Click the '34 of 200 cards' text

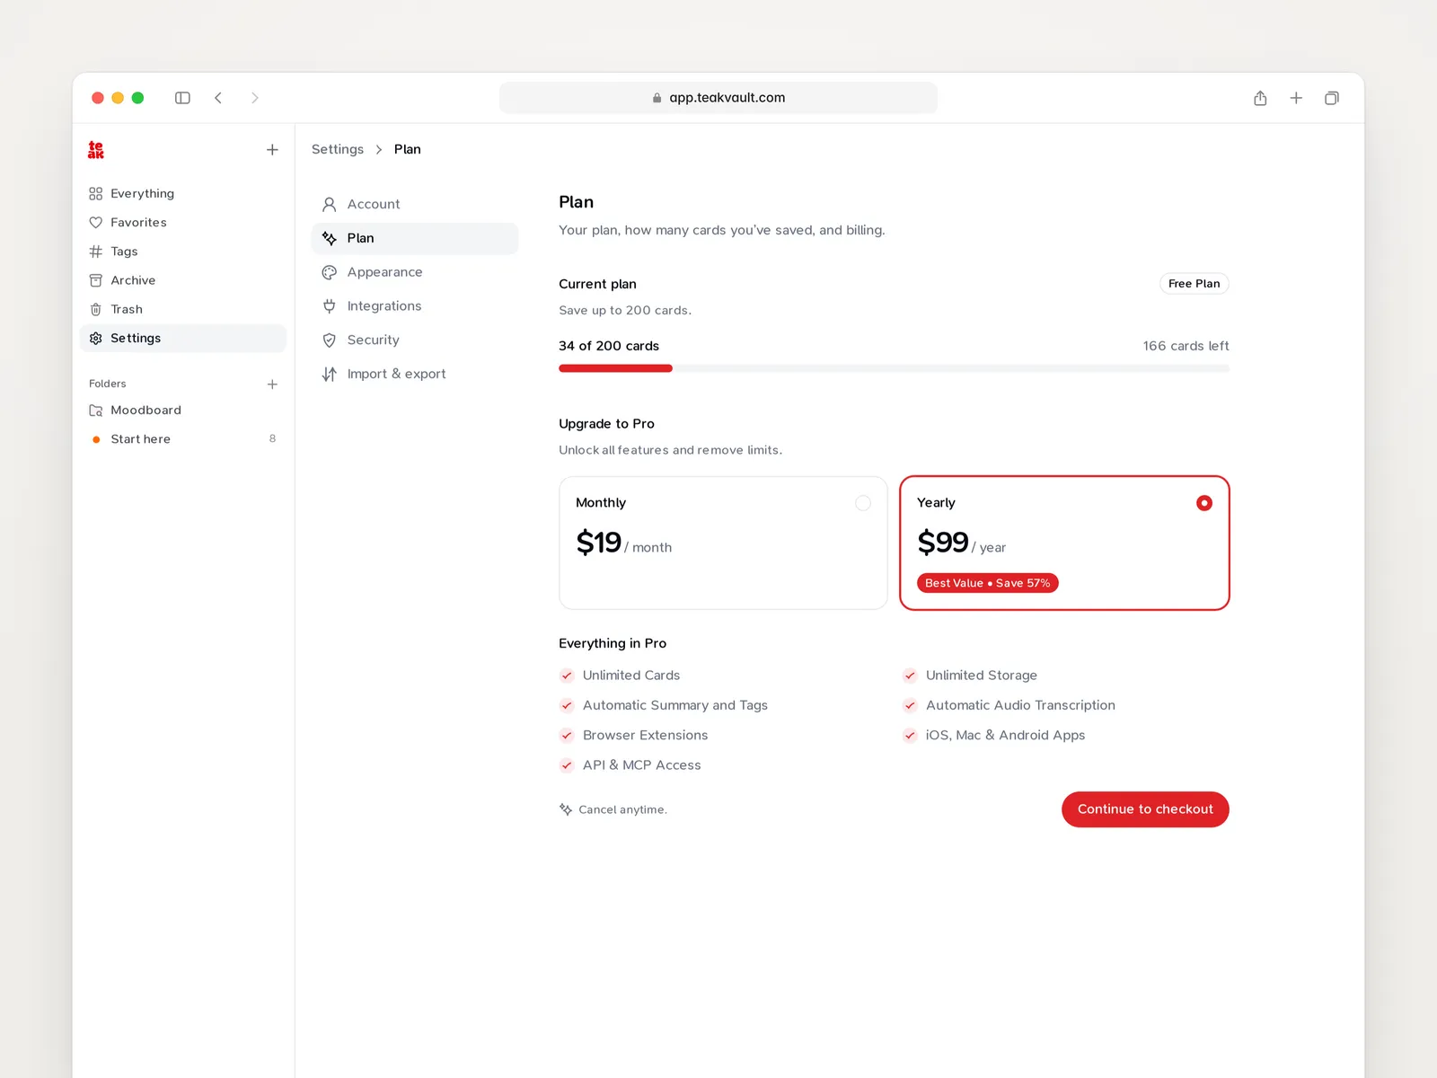[609, 346]
